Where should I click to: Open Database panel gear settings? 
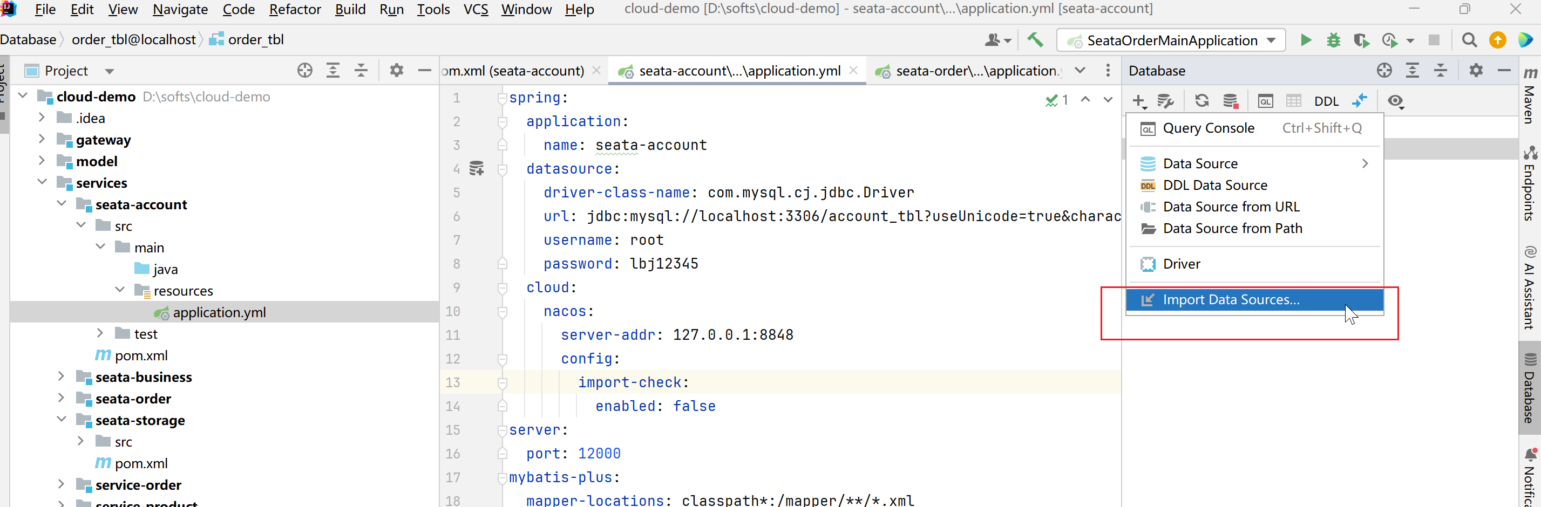(1476, 71)
